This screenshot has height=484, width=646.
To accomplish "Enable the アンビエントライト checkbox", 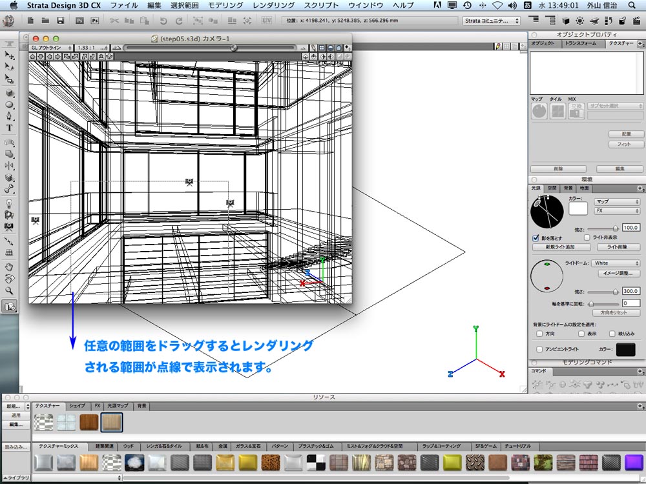I will point(539,349).
